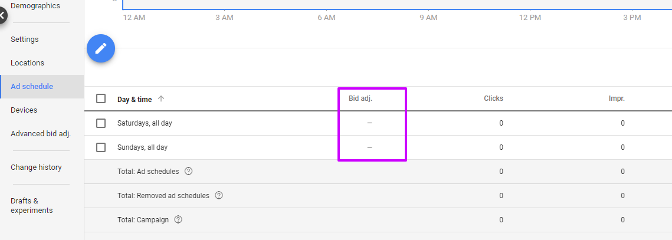Screen dimensions: 672x240
Task: Open Settings in the sidebar
Action: pyautogui.click(x=24, y=40)
